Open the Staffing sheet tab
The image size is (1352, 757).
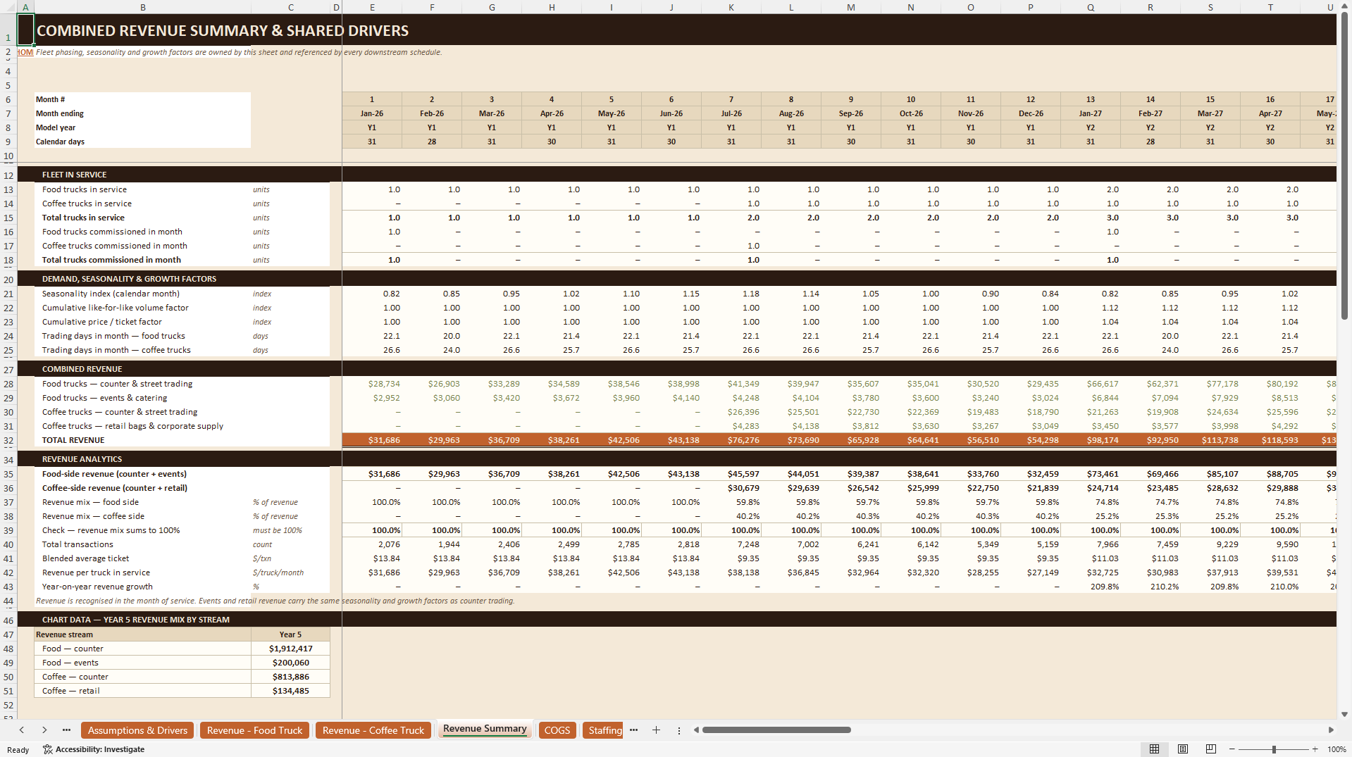[x=604, y=730]
